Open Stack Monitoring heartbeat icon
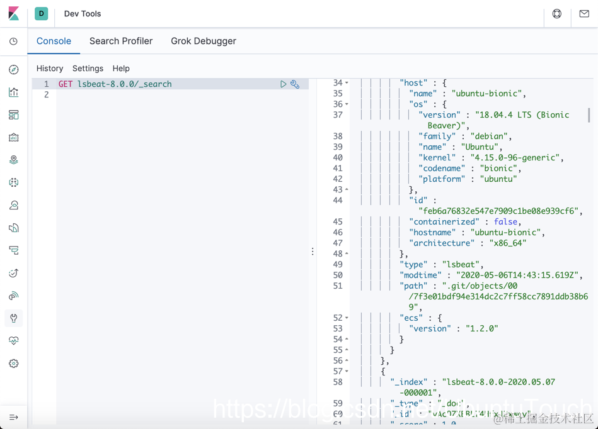 tap(13, 341)
